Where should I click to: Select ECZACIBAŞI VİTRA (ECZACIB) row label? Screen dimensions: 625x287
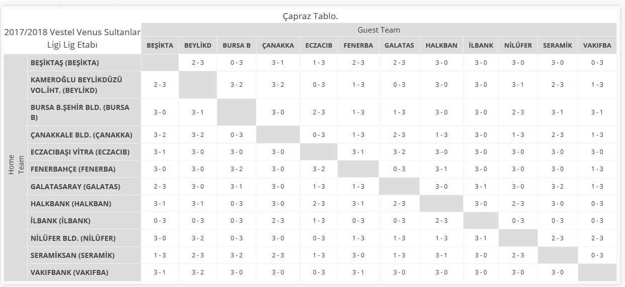[x=80, y=152]
